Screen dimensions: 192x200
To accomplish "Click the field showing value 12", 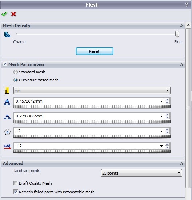I will [87, 131].
